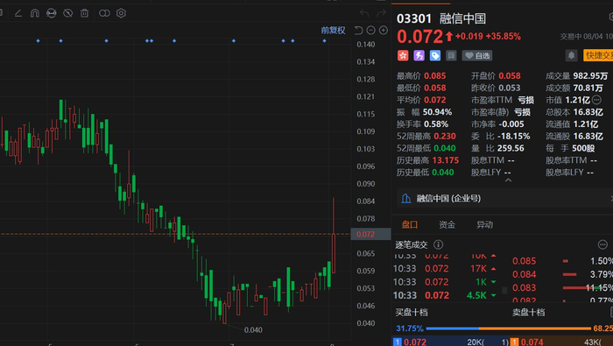The image size is (613, 346).
Task: Switch to the 资金 tab
Action: [x=447, y=224]
